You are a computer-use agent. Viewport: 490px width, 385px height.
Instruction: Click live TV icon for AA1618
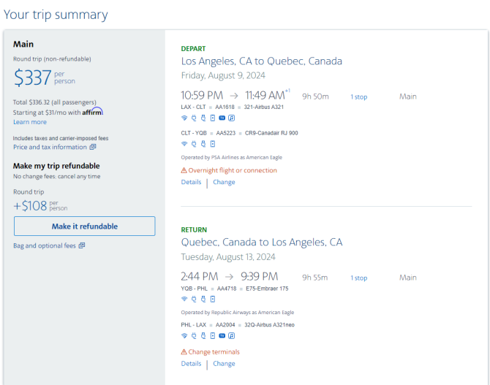(x=222, y=118)
